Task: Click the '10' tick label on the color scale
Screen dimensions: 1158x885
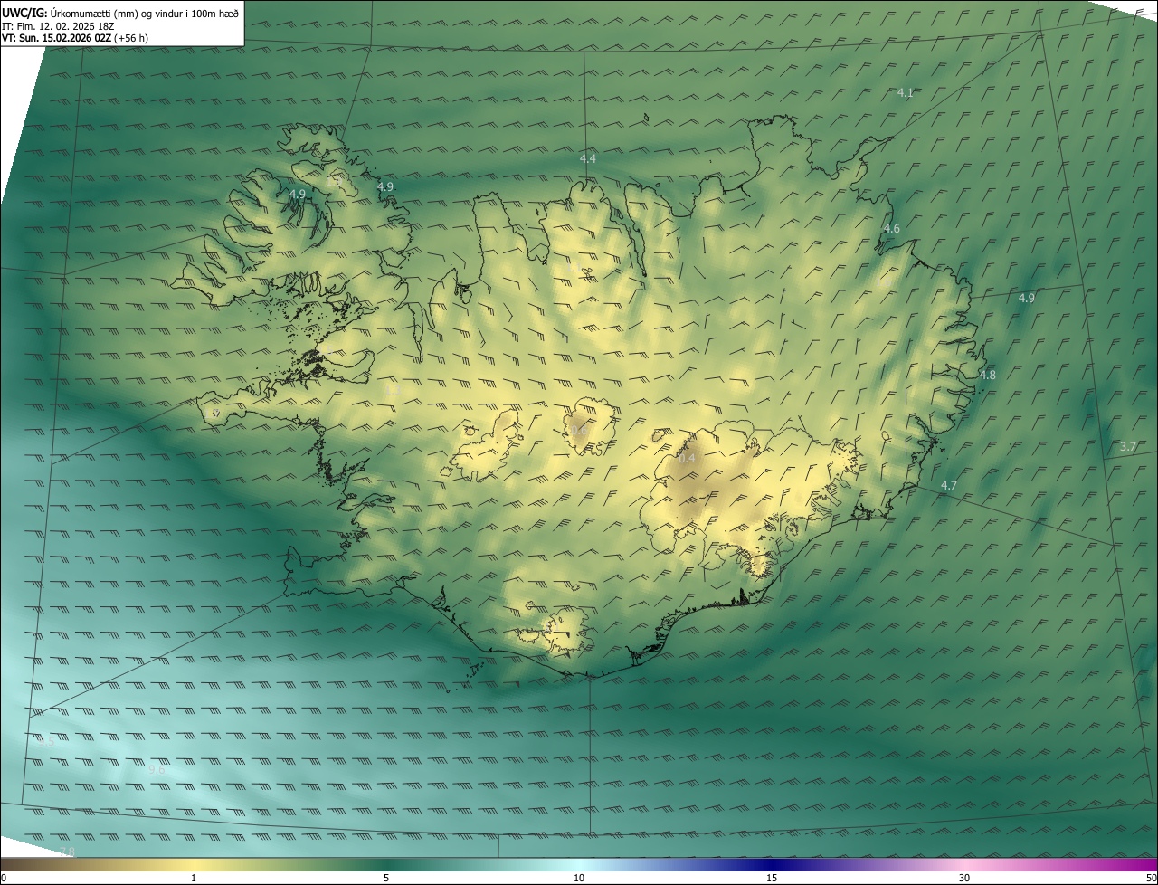Action: pos(579,878)
